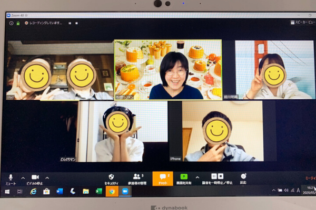Open Chrome from the taskbar
The height and width of the screenshot is (210, 316).
(x=112, y=192)
